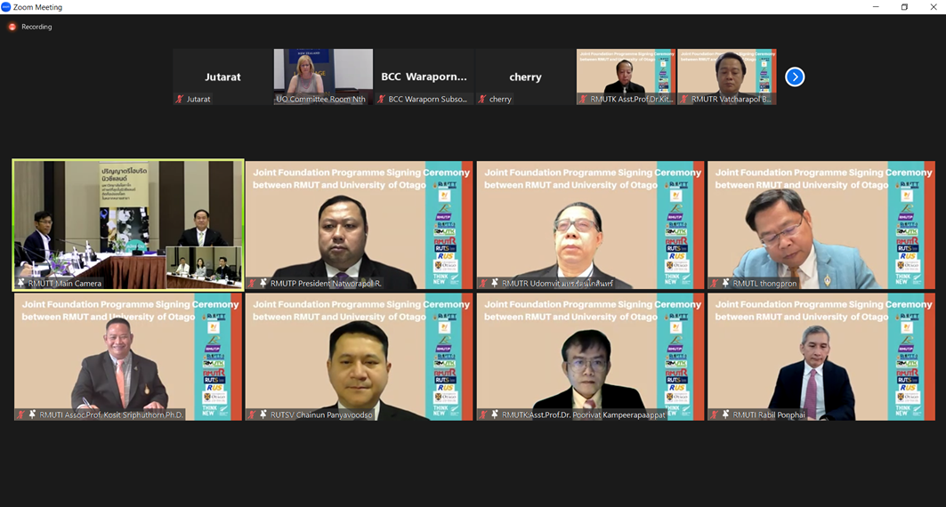Click the Recording status label
Screen dimensions: 946x507
(x=36, y=27)
